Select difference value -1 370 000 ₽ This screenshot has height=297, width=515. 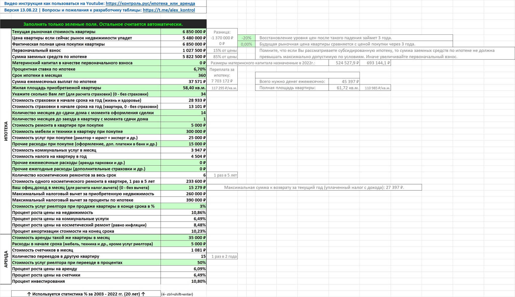tap(222, 38)
